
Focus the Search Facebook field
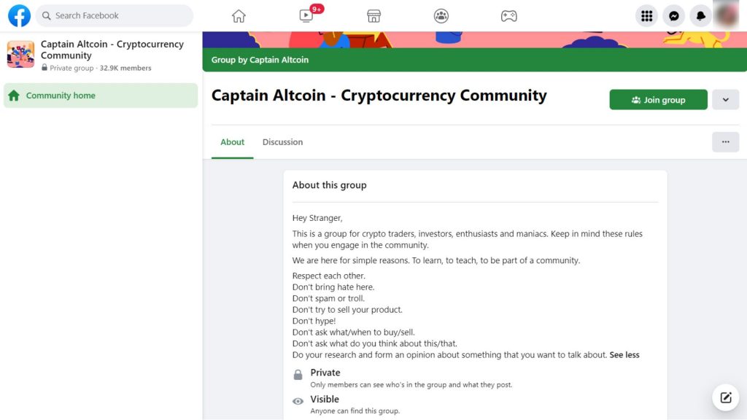[115, 16]
